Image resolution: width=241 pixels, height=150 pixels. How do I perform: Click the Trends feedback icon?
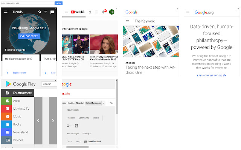click(x=52, y=12)
